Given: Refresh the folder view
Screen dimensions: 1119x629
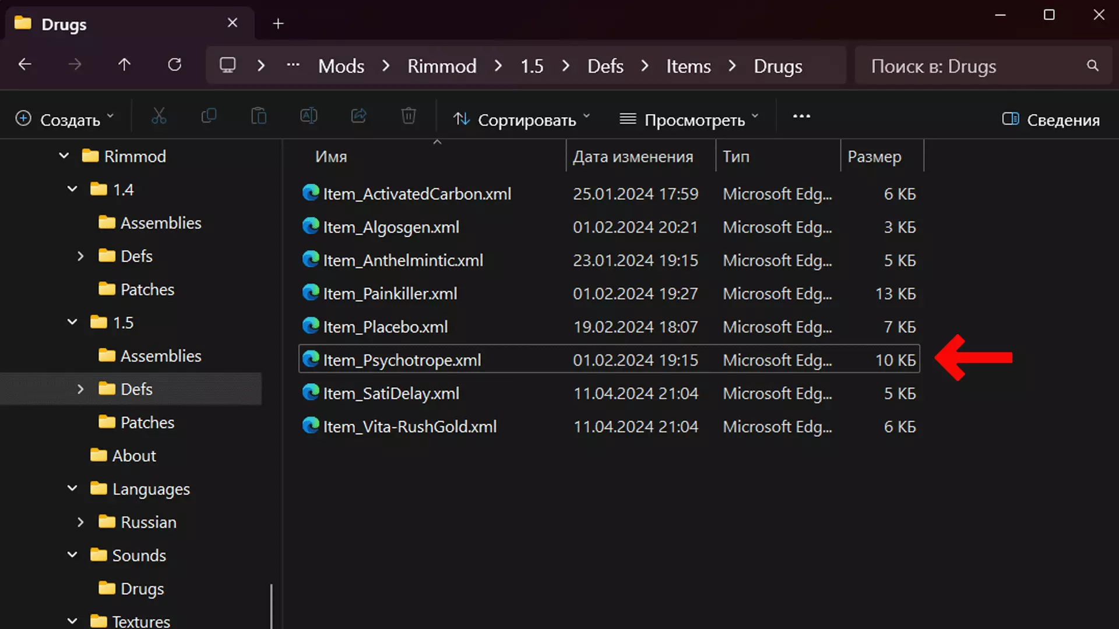Looking at the screenshot, I should point(174,65).
